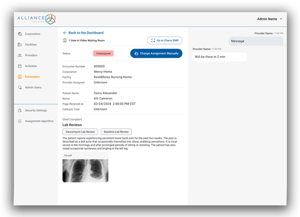Screen dimensions: 300x217
Task: Click the Schedule calendar icon
Action: click(x=19, y=66)
